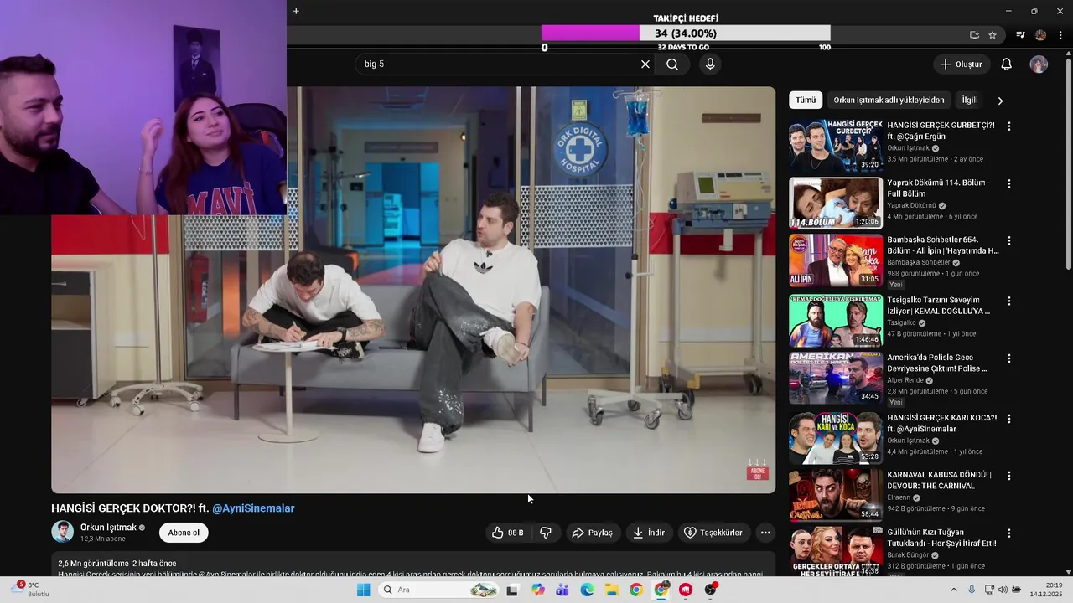Share the video via Paylaş
Viewport: 1073px width, 603px height.
[x=593, y=533]
